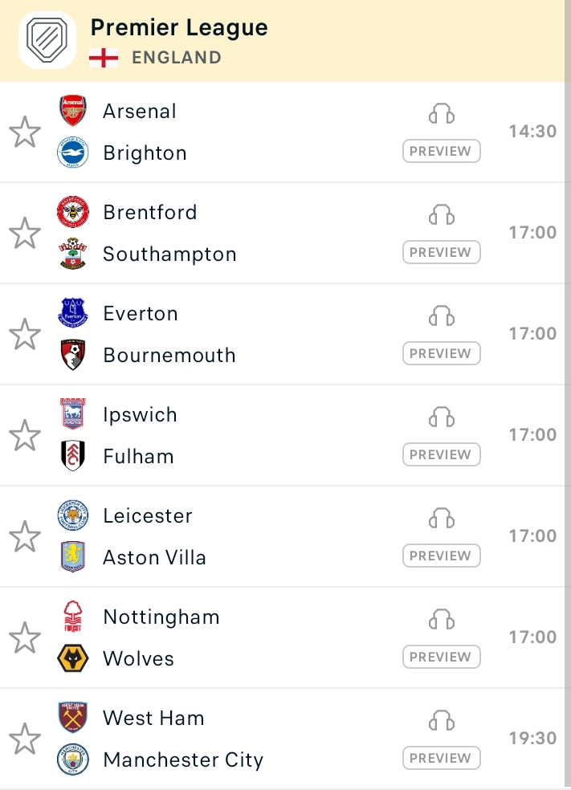Click the Arsenal club crest
571x790 pixels.
[73, 110]
